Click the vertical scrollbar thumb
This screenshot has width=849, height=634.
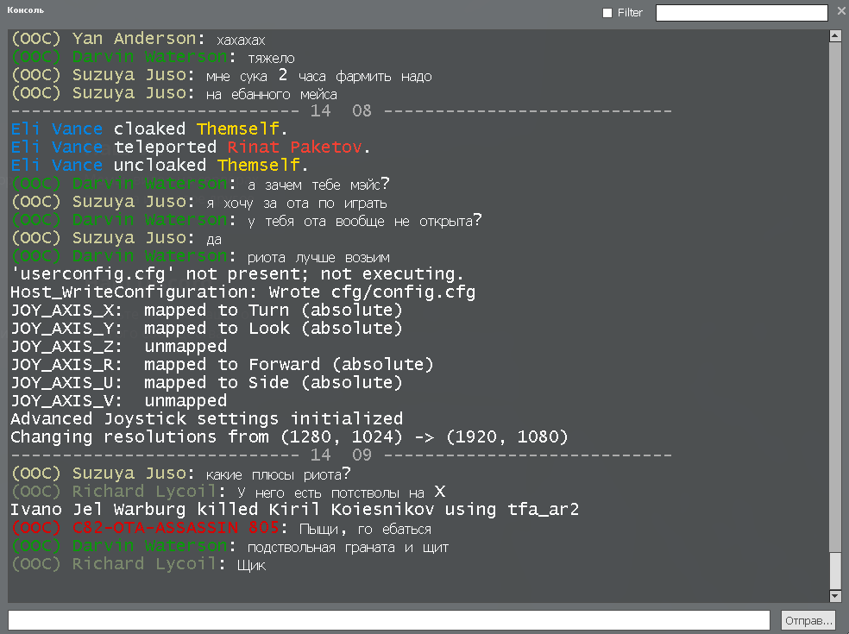[x=835, y=571]
